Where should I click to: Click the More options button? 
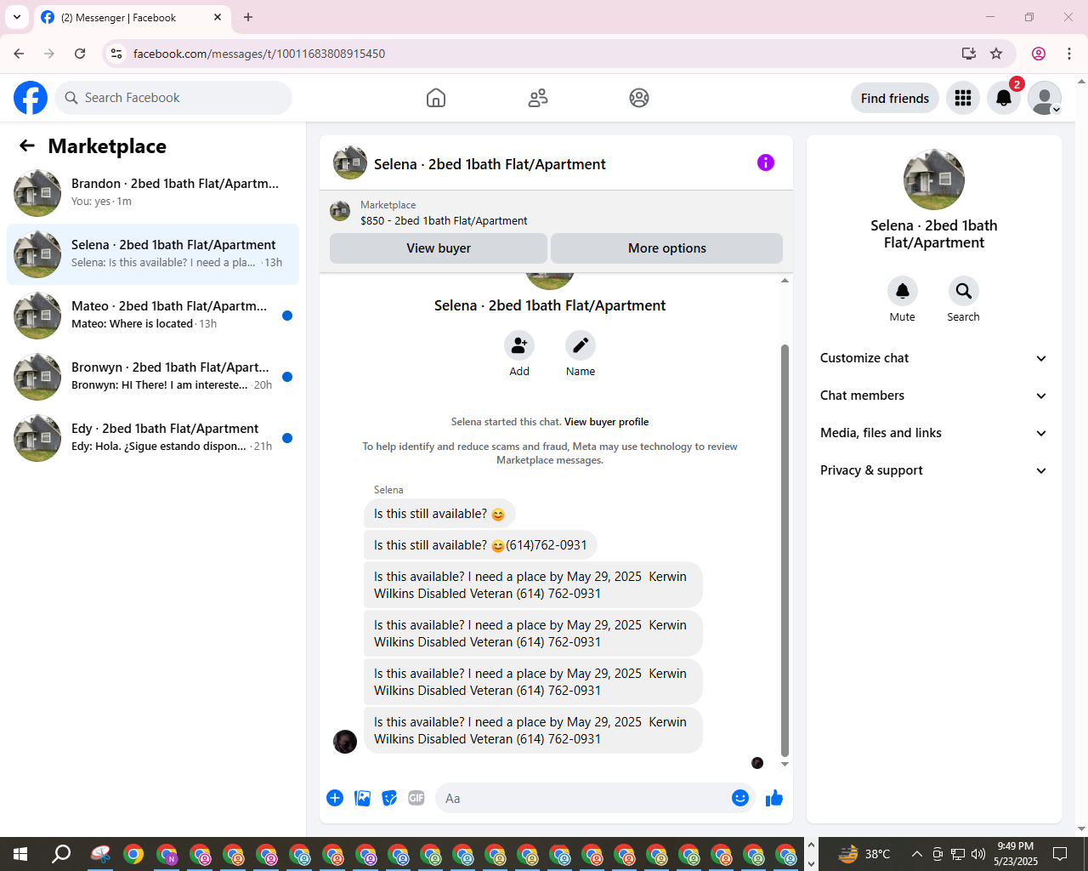tap(667, 248)
